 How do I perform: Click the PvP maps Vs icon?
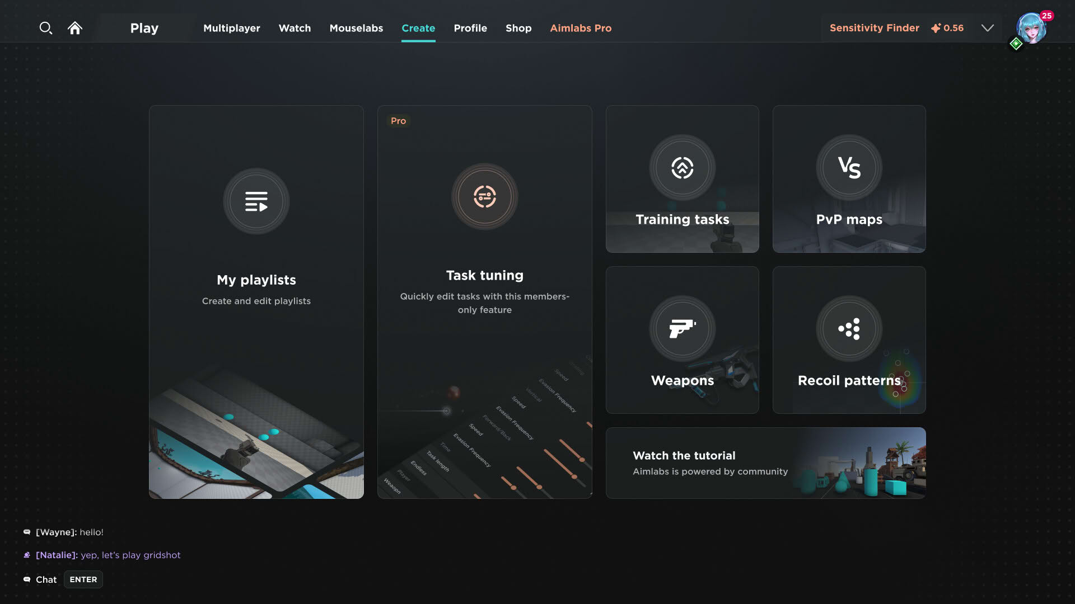click(x=849, y=168)
